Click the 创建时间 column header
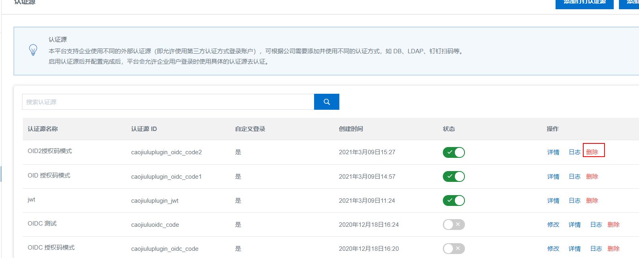639x258 pixels. (x=351, y=129)
